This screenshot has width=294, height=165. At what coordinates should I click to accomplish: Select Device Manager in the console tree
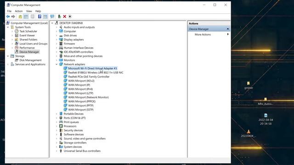(29, 52)
